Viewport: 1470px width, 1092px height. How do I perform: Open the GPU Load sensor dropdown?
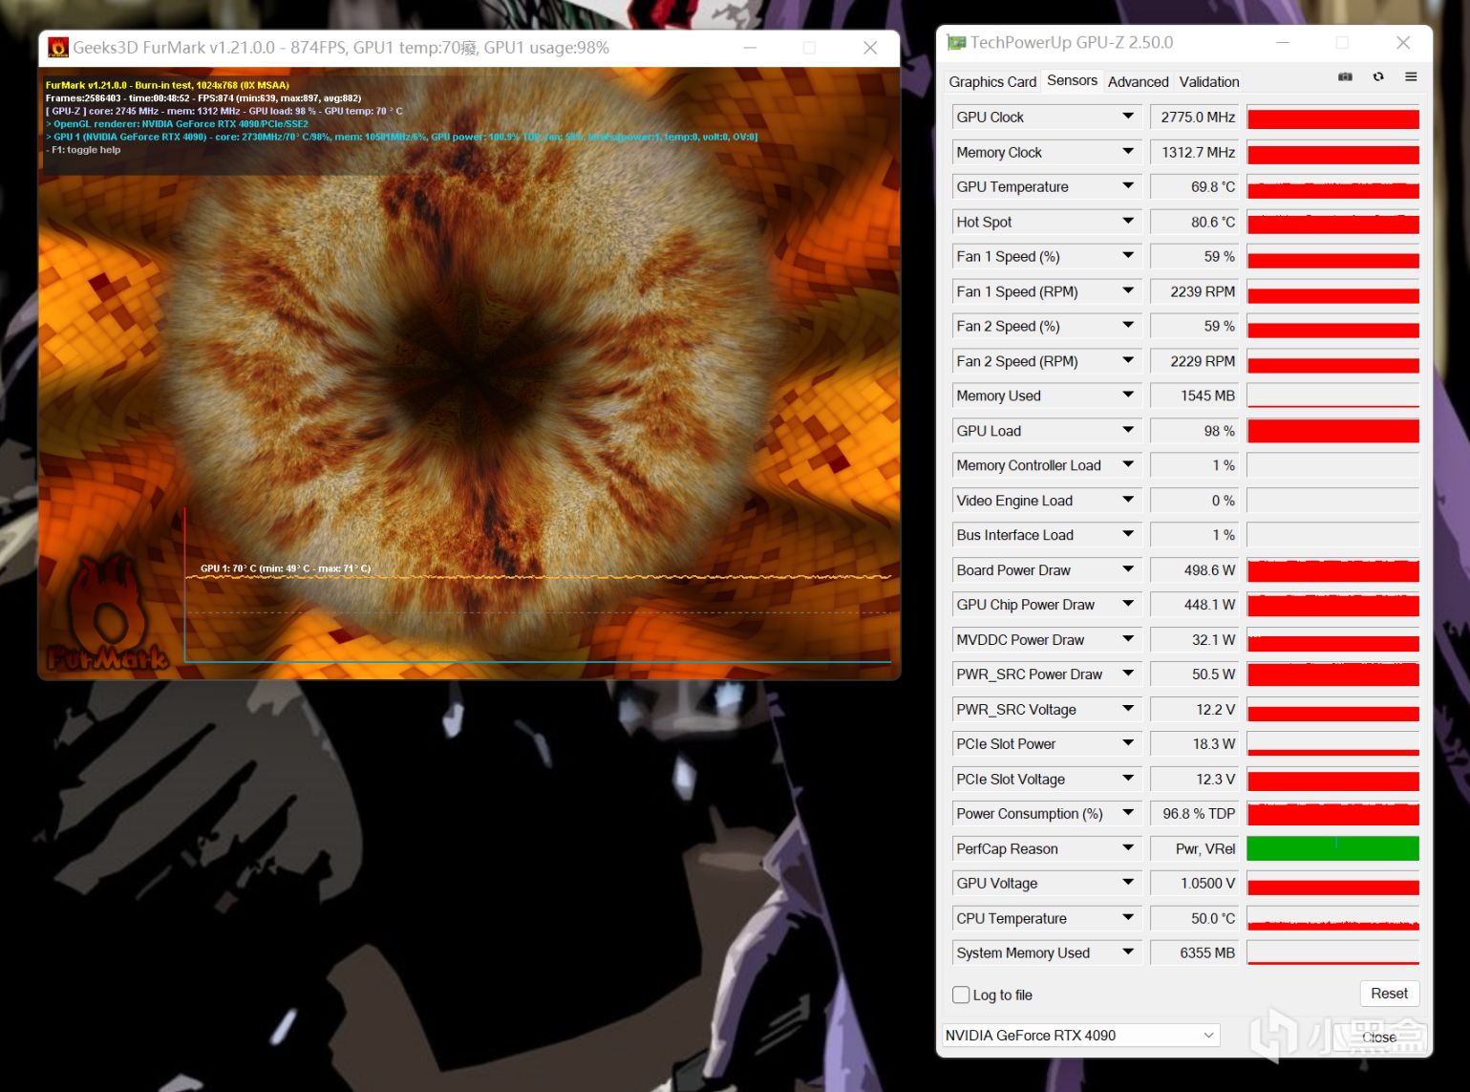point(1128,431)
